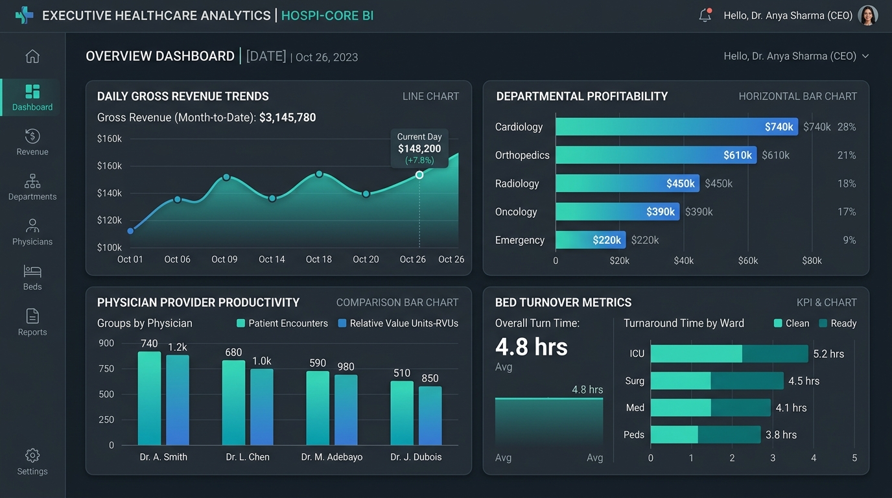The width and height of the screenshot is (892, 498).
Task: Click the Dr. L. Chen axis label
Action: 248,457
